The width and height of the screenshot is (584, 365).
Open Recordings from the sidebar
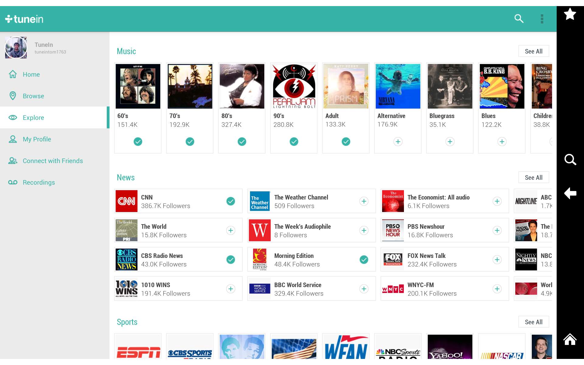pyautogui.click(x=39, y=182)
